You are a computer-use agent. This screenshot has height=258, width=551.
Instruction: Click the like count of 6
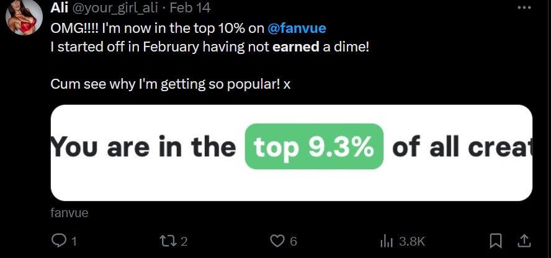coord(293,241)
